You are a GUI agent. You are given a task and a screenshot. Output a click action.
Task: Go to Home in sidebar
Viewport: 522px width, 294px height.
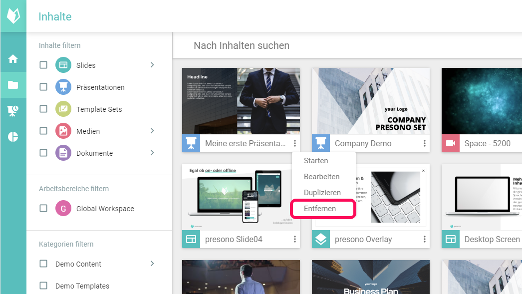(x=13, y=59)
